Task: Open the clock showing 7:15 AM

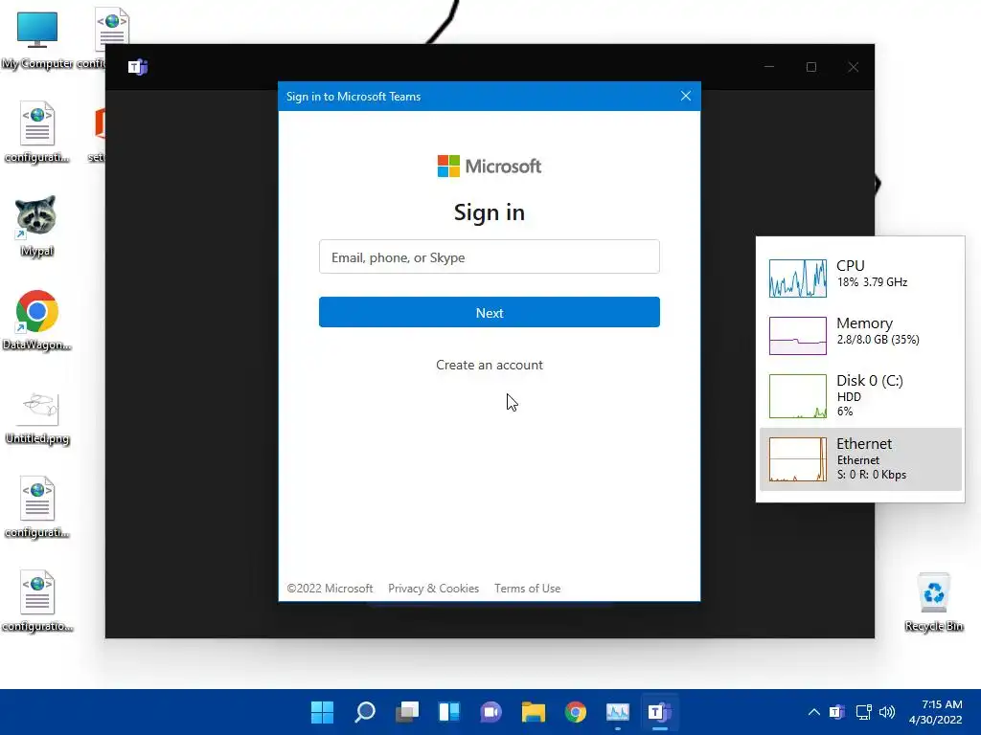Action: pos(935,712)
